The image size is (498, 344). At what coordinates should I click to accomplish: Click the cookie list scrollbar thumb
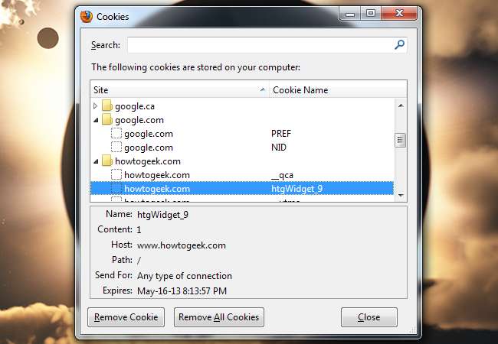click(400, 140)
